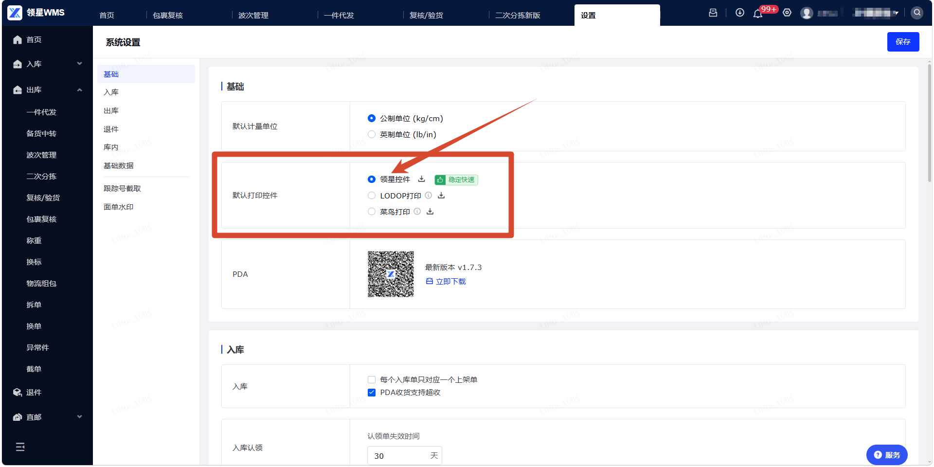Open the download center circle icon

click(740, 13)
